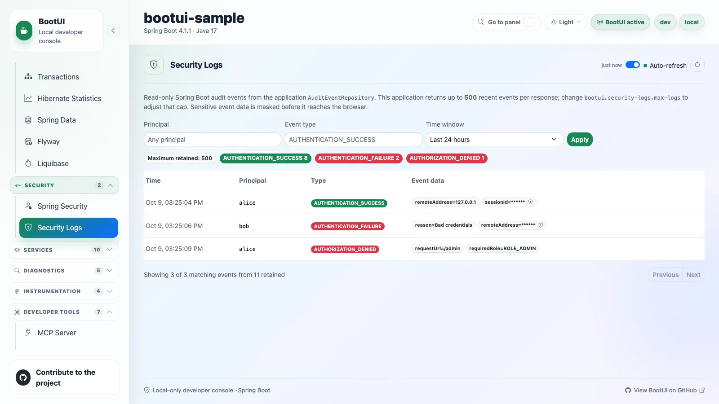Viewport: 719px width, 404px height.
Task: Click the masked shield icon after sessionId
Action: [531, 202]
